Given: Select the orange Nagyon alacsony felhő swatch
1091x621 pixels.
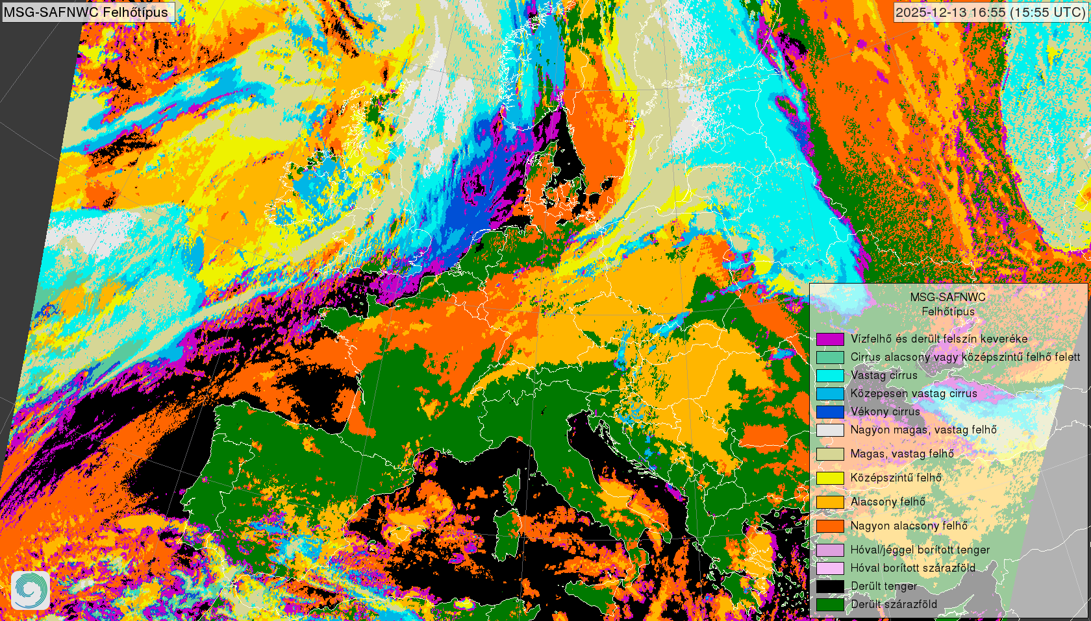Looking at the screenshot, I should pos(830,526).
